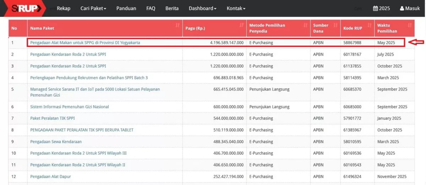The image size is (426, 185).
Task: Select Kode RUP 60685370
Action: 352,89
